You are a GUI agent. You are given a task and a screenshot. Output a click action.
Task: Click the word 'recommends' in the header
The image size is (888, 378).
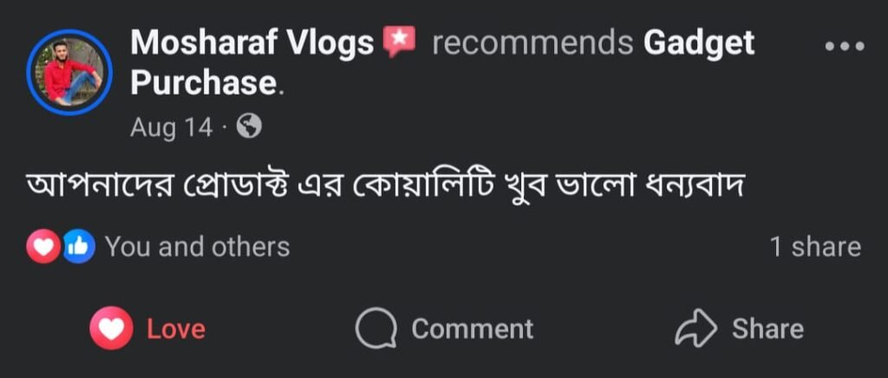tap(532, 42)
